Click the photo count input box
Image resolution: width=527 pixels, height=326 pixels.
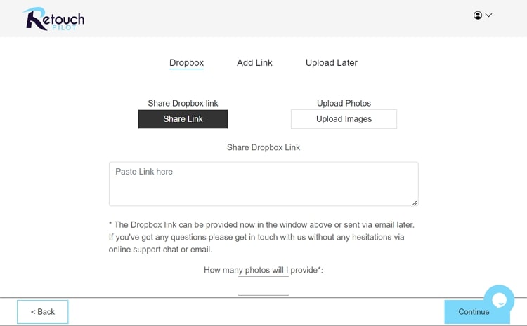point(263,286)
